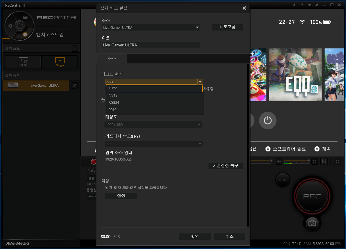
Task: Mute the speaker volume icon
Action: coord(279,161)
